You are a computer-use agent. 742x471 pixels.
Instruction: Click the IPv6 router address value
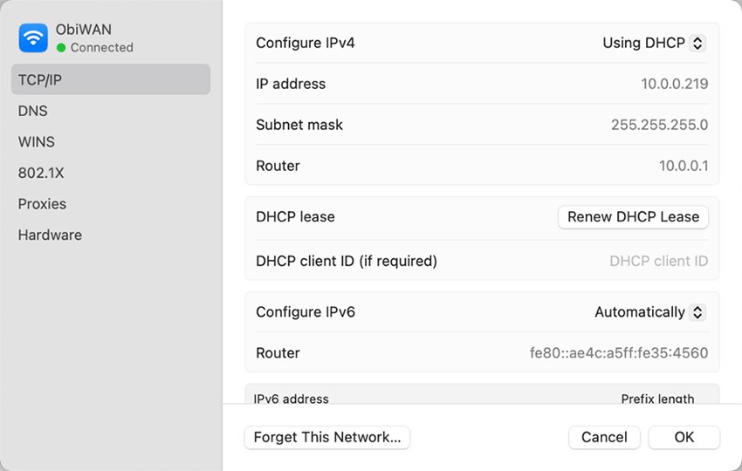pyautogui.click(x=618, y=353)
